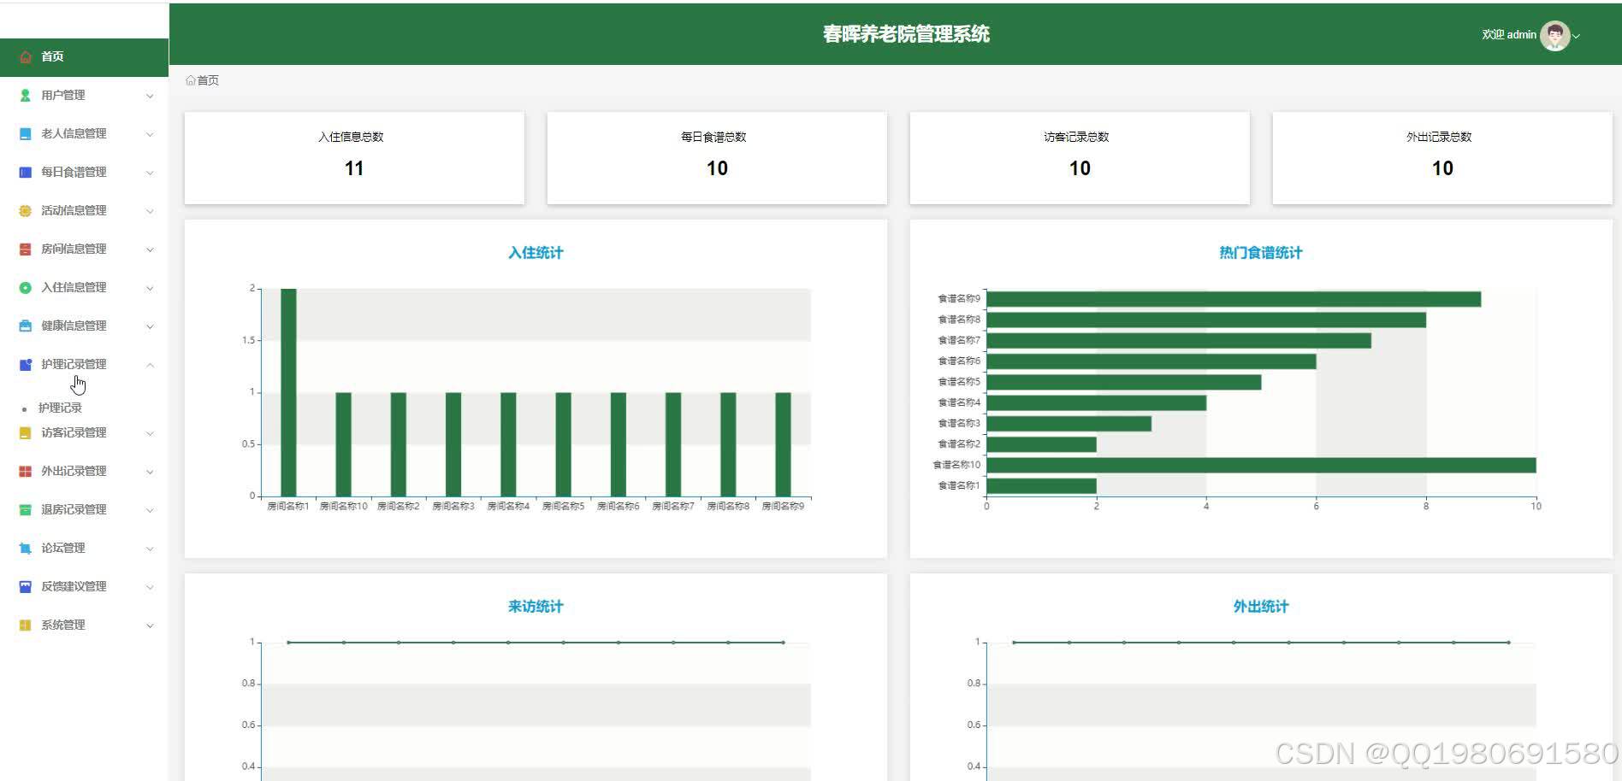This screenshot has height=781, width=1622.
Task: Click the 房间名称1 bar in 入住统计 chart
Action: 288,392
